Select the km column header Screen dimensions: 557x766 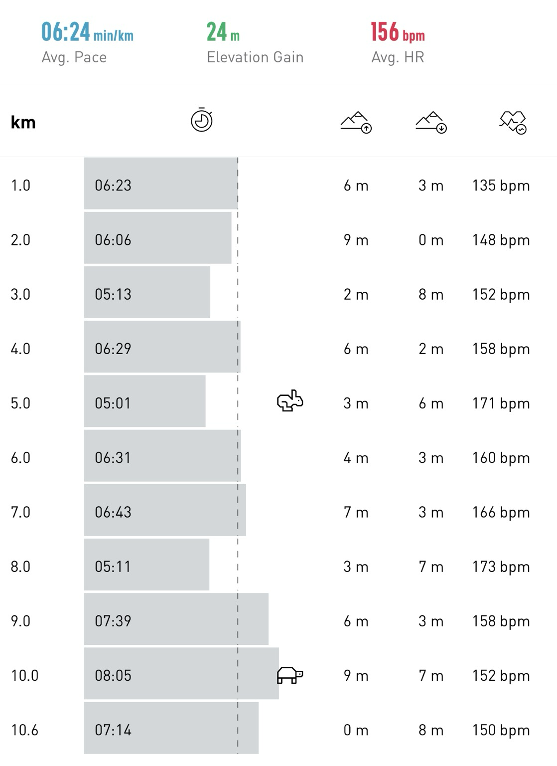23,122
